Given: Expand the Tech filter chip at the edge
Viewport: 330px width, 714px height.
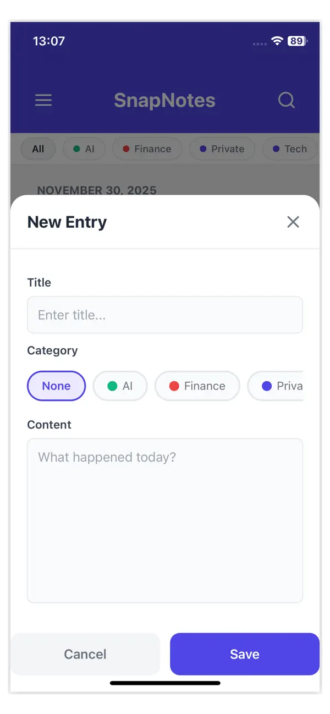Looking at the screenshot, I should click(x=289, y=149).
